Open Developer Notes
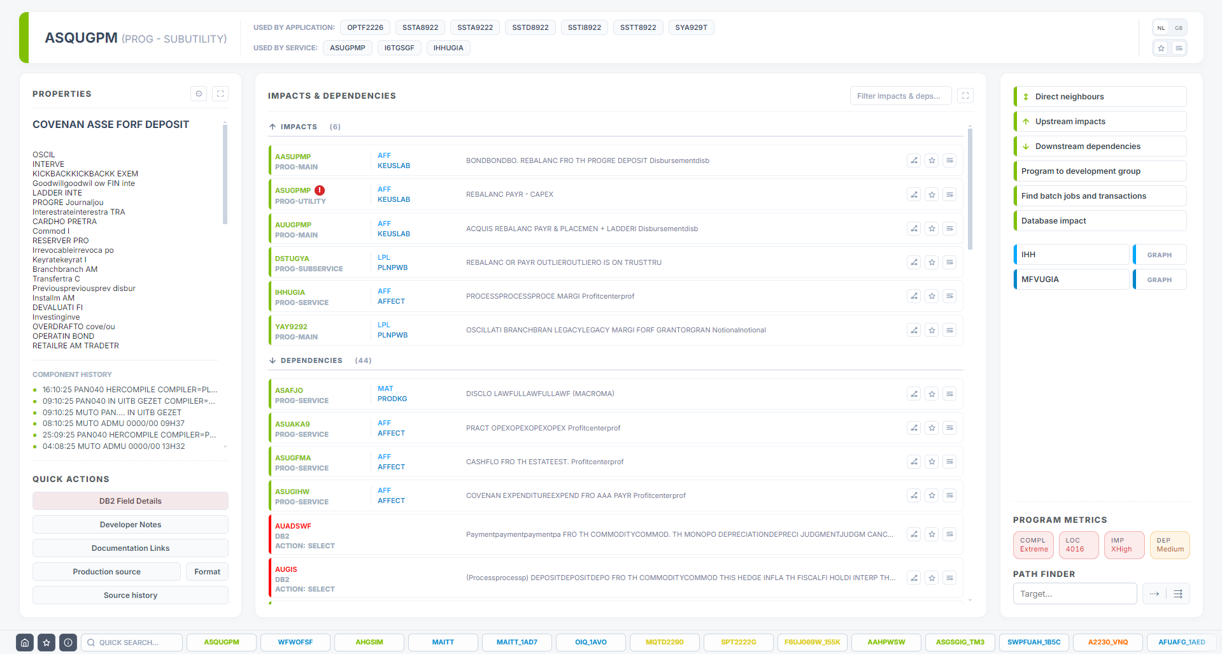 click(131, 525)
